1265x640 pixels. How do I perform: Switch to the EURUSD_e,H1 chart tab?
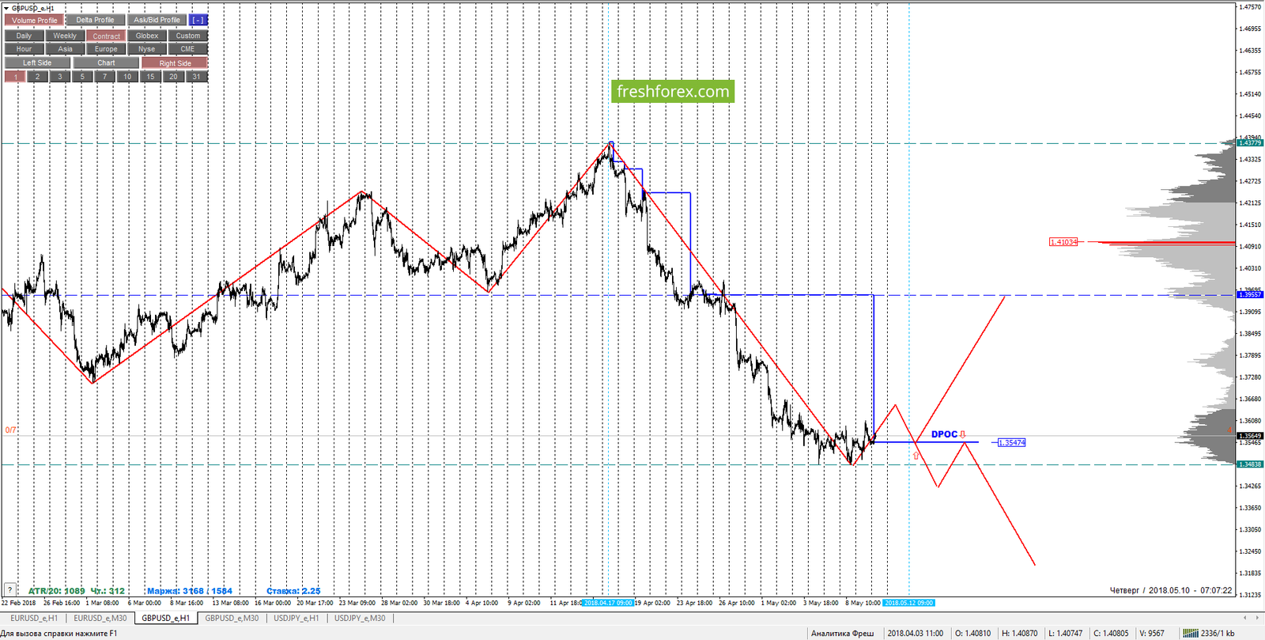tap(34, 618)
